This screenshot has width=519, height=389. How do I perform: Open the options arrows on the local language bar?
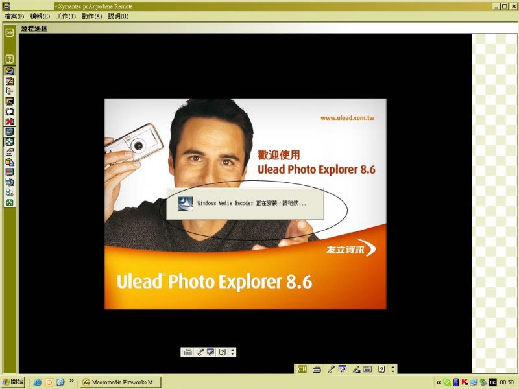tap(393, 370)
